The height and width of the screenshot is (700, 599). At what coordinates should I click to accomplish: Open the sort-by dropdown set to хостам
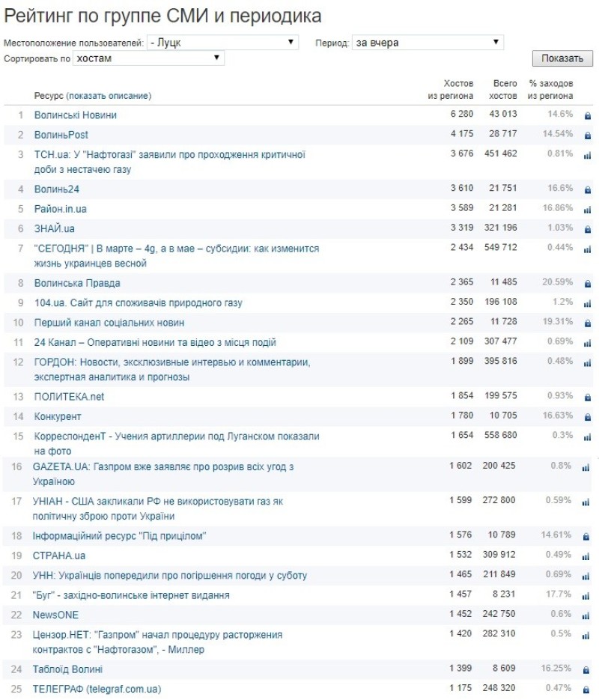pyautogui.click(x=148, y=58)
